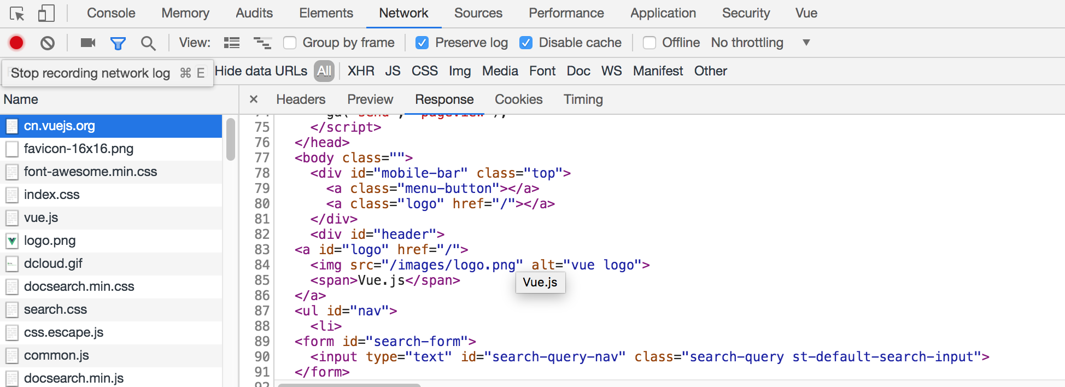The height and width of the screenshot is (387, 1065).
Task: Uncheck the Disable cache checkbox
Action: (526, 43)
